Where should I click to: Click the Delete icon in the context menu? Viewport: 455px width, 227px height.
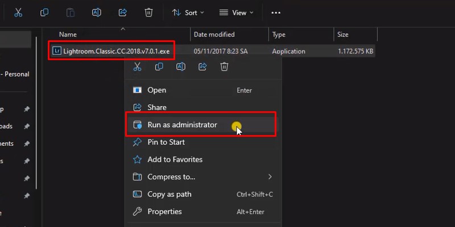(x=224, y=66)
